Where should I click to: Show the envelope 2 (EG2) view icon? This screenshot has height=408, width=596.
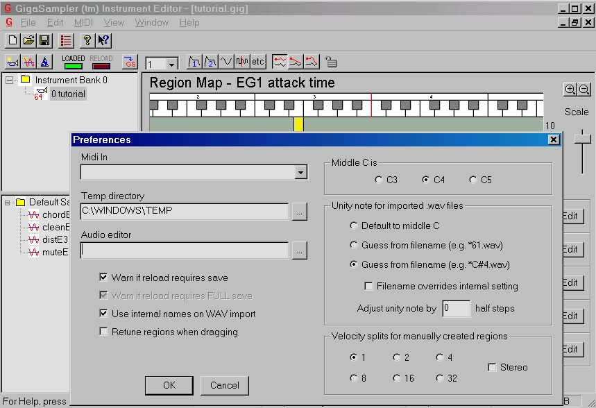tap(210, 62)
